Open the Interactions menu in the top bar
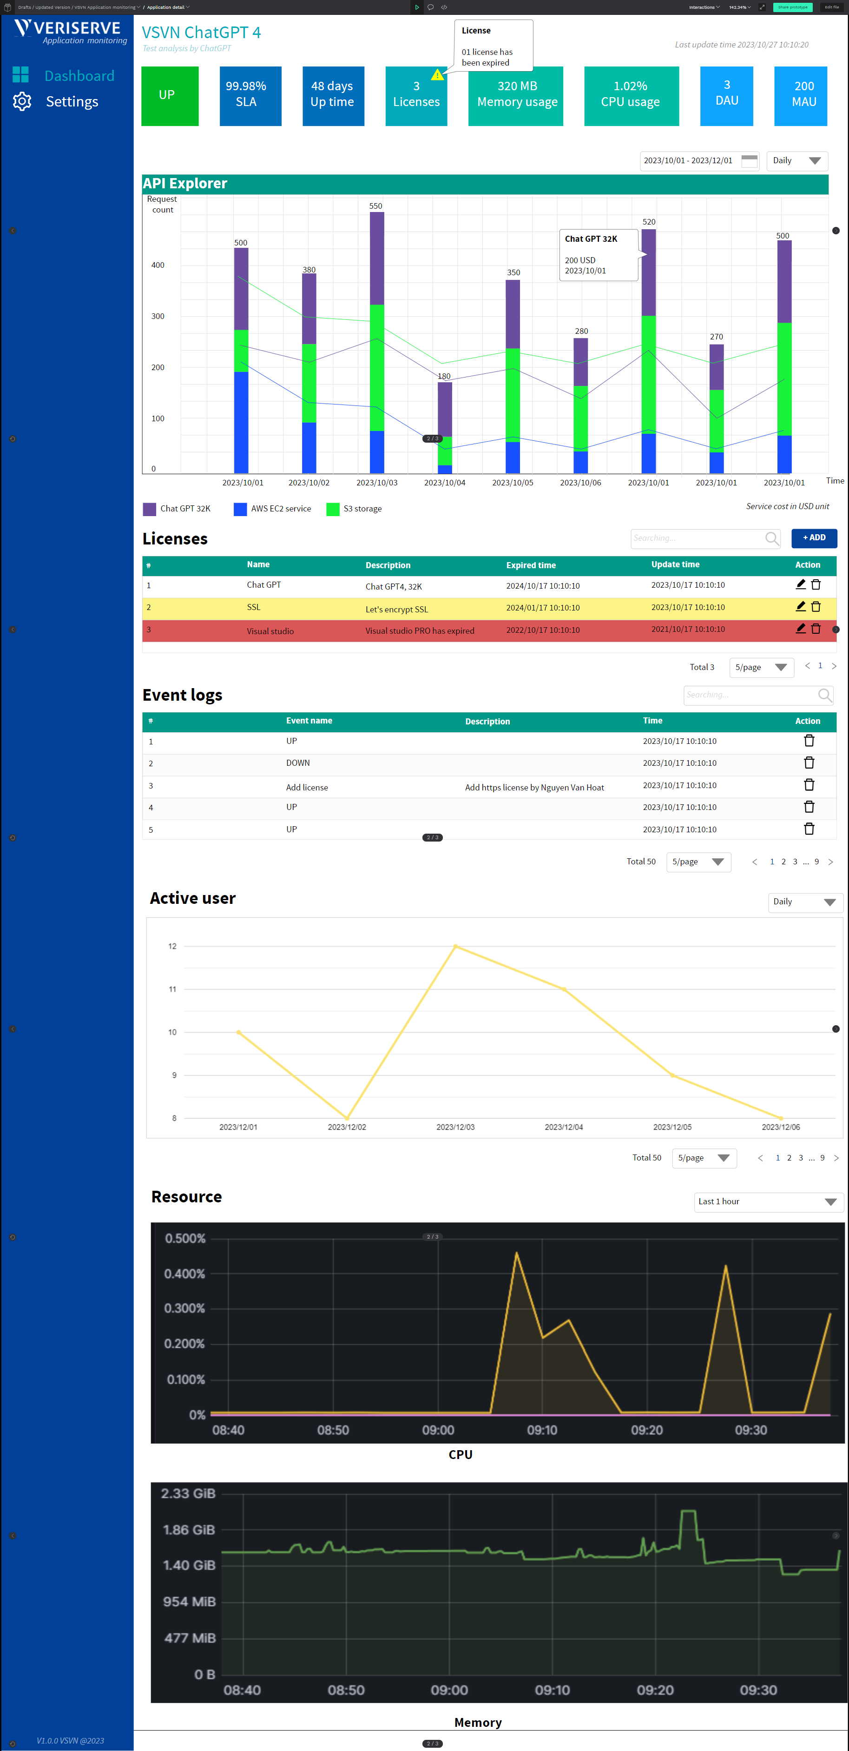This screenshot has height=1751, width=849. click(703, 7)
